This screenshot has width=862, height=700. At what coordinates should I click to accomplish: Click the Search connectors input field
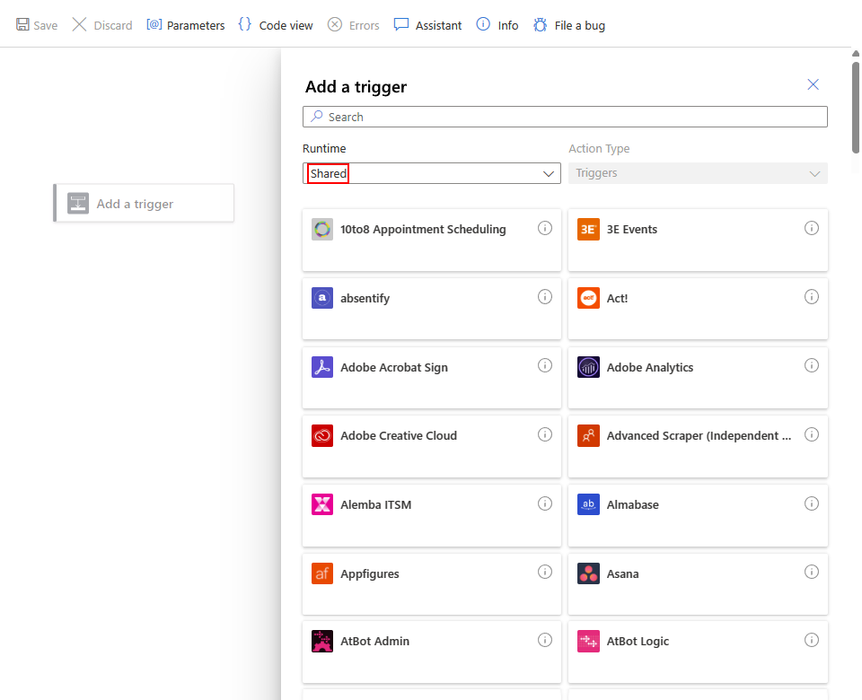point(566,117)
